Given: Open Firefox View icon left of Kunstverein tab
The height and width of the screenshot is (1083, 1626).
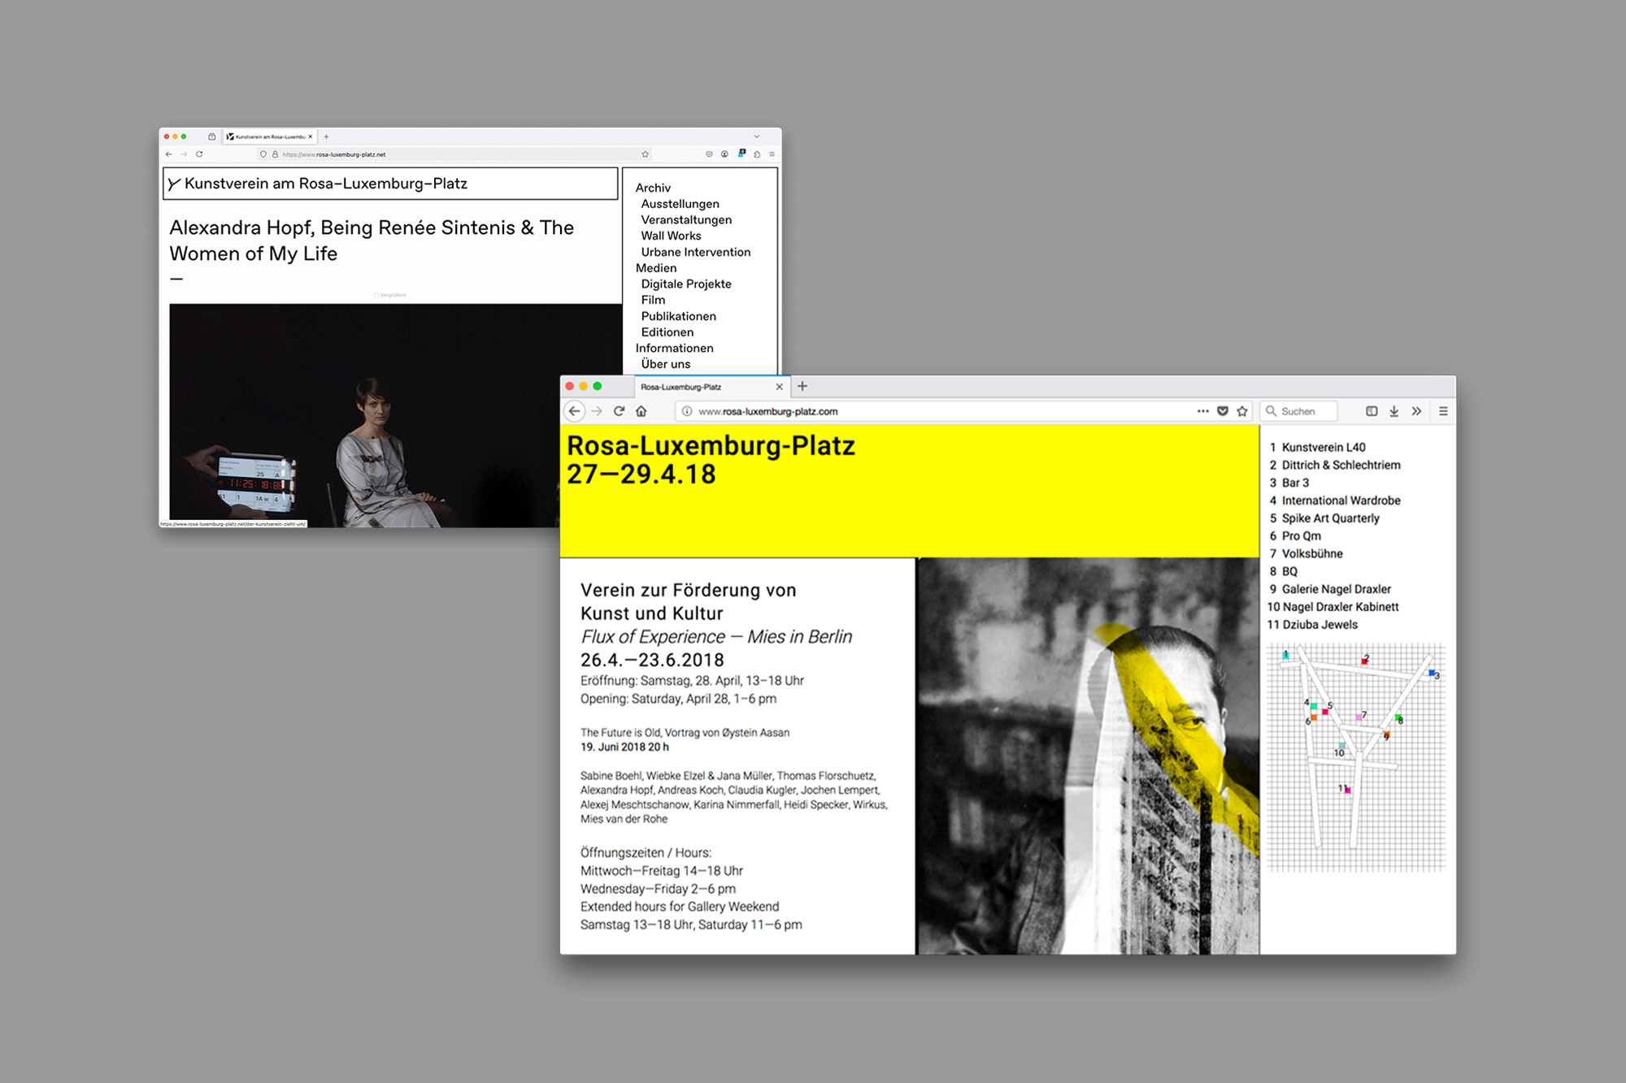Looking at the screenshot, I should point(212,136).
